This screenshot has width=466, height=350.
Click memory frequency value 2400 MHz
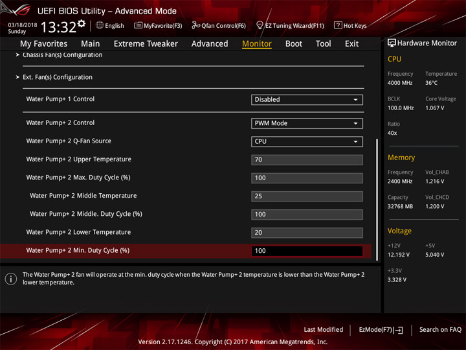[x=400, y=181]
